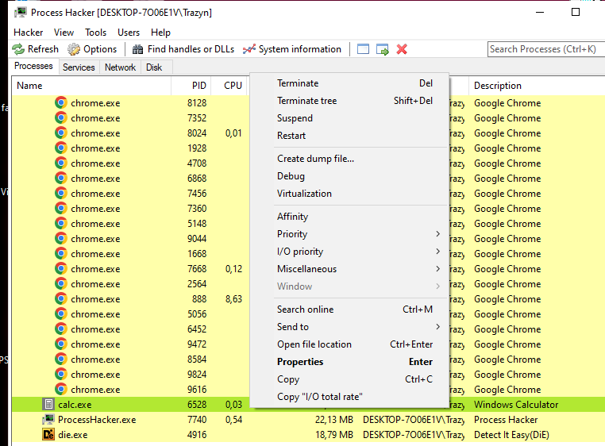Select the die.exe process icon

(x=48, y=435)
